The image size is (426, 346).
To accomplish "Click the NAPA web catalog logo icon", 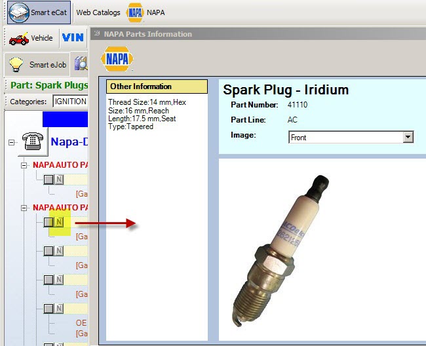I will [x=135, y=12].
